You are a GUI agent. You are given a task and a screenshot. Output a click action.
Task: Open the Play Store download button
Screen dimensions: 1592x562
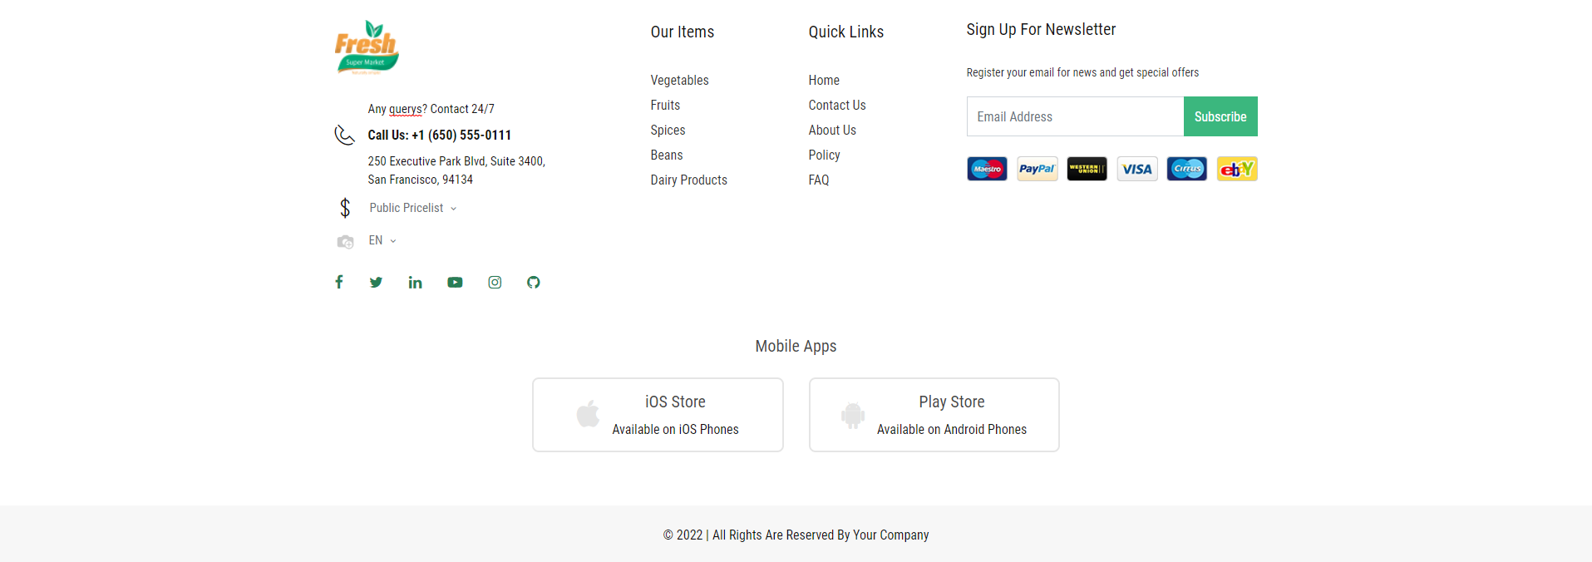(934, 415)
